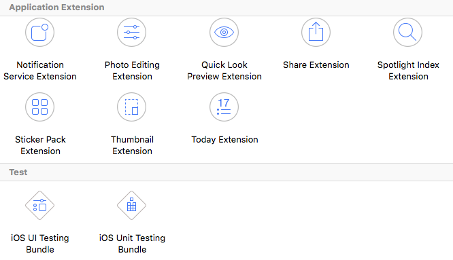Click the iOS Unit Testing Bundle label
Image resolution: width=453 pixels, height=260 pixels.
tap(132, 244)
